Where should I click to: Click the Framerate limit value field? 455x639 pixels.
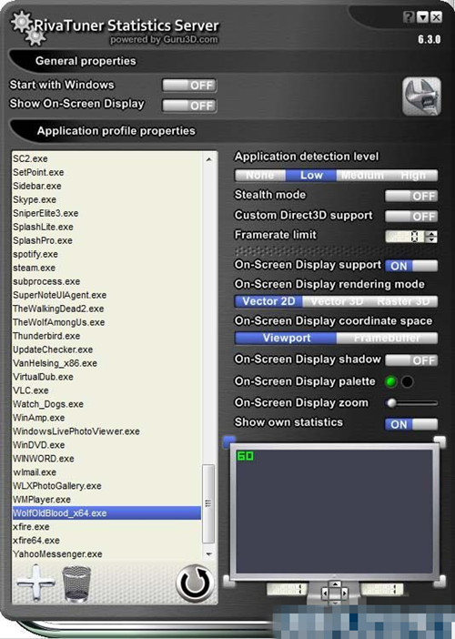pyautogui.click(x=405, y=237)
